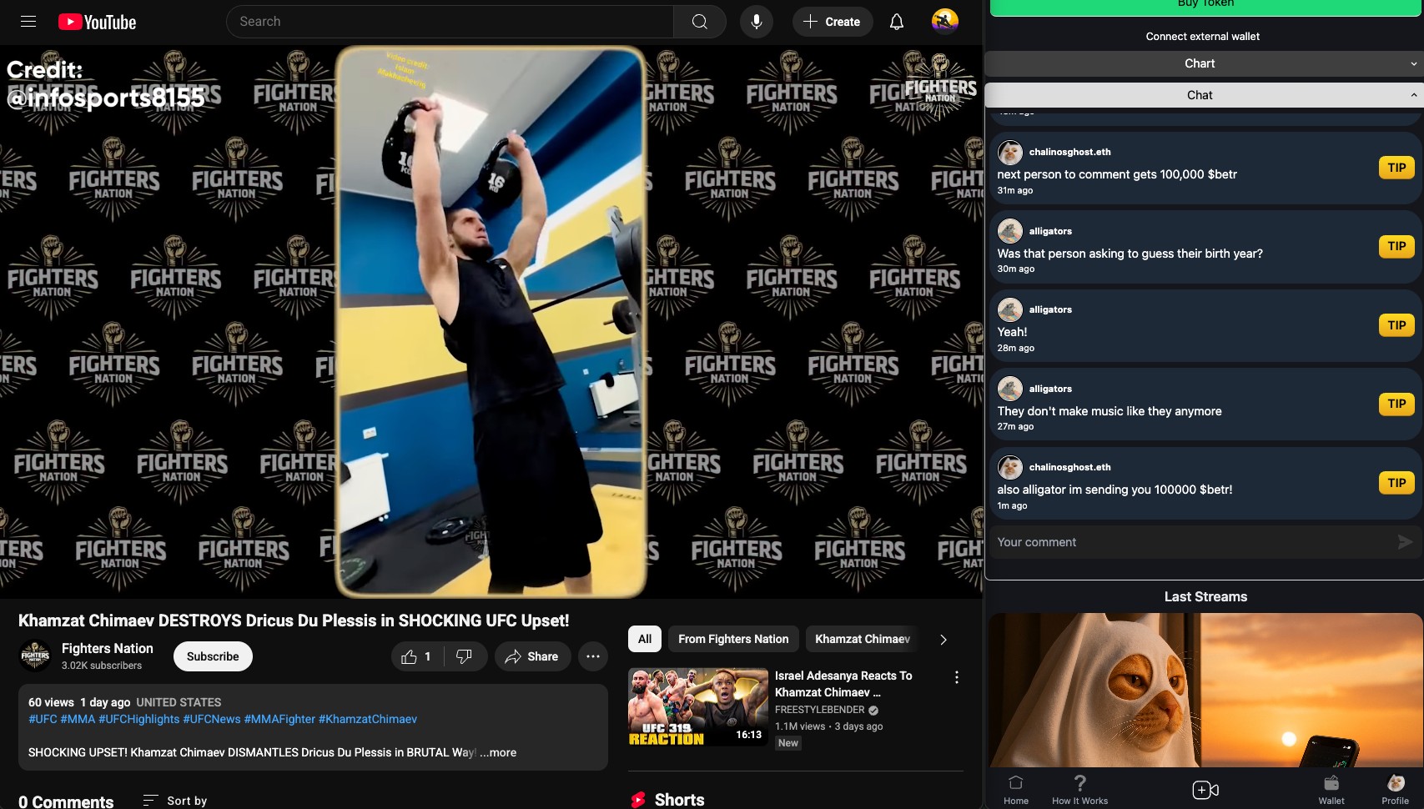The height and width of the screenshot is (809, 1424).
Task: Click the Last Streams heading
Action: 1205,596
